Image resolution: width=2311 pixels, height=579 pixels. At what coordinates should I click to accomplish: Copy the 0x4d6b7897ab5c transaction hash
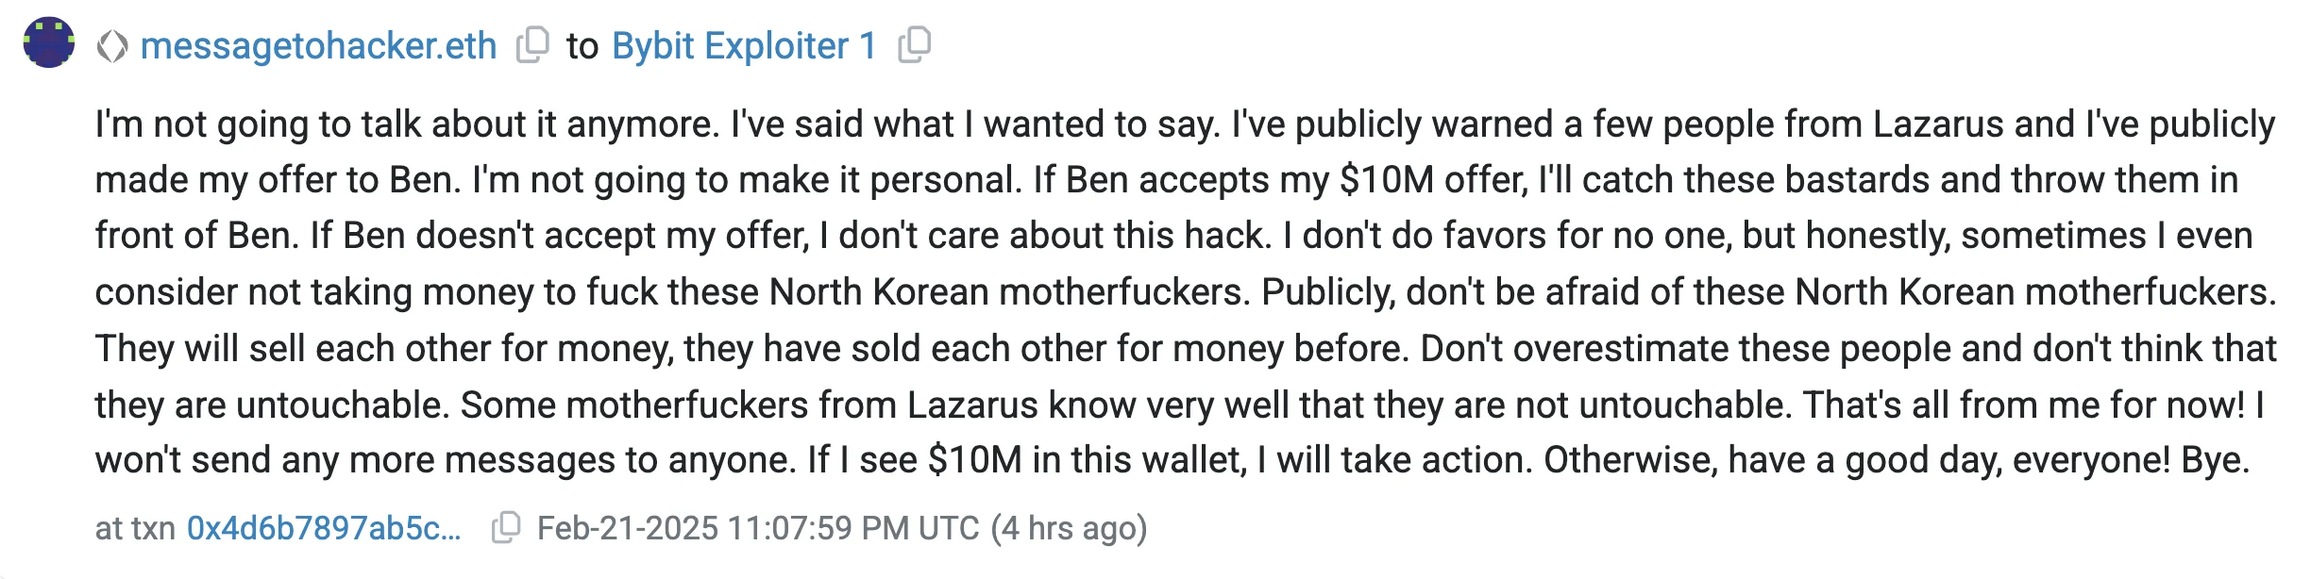pos(506,527)
